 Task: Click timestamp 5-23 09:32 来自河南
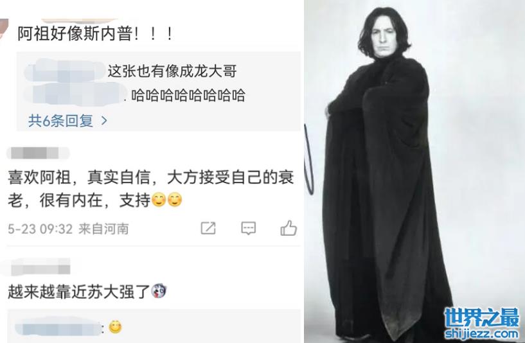tap(68, 229)
